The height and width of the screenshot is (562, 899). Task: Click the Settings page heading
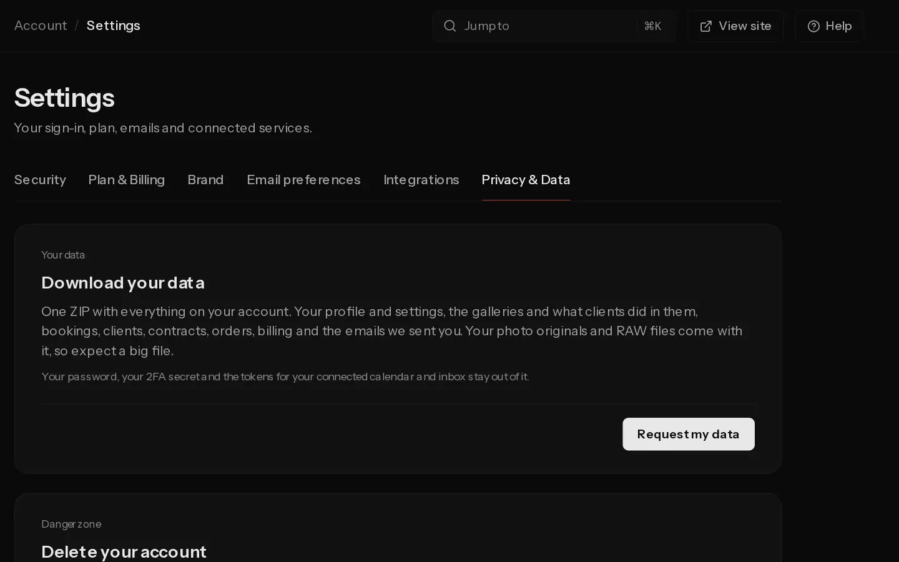point(64,98)
